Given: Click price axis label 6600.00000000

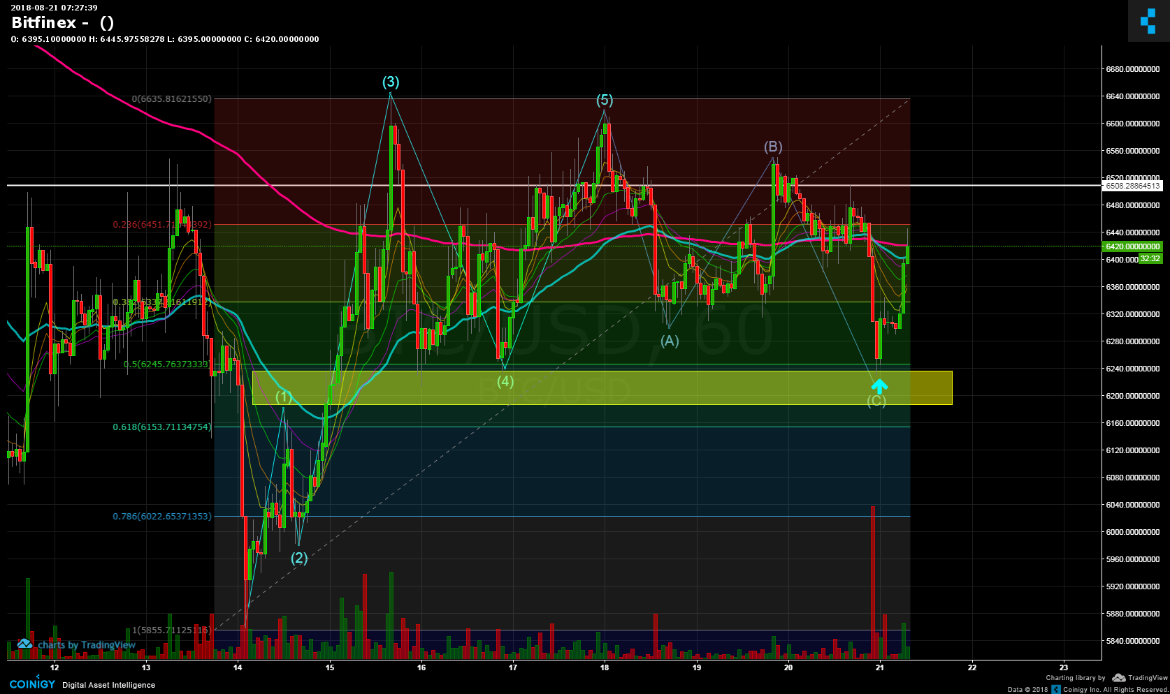Looking at the screenshot, I should [1132, 124].
